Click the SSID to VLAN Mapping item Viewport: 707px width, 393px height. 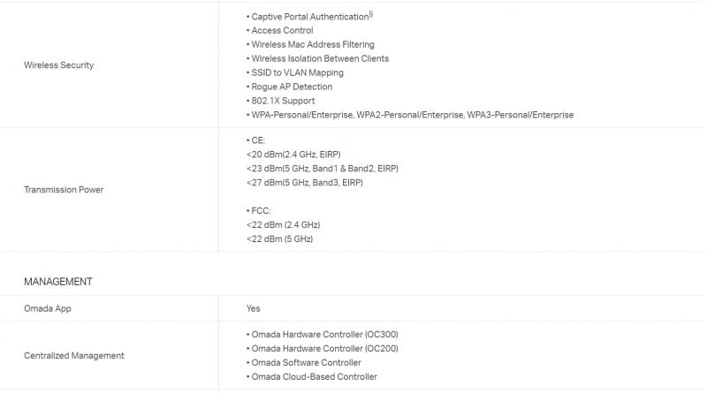coord(295,72)
